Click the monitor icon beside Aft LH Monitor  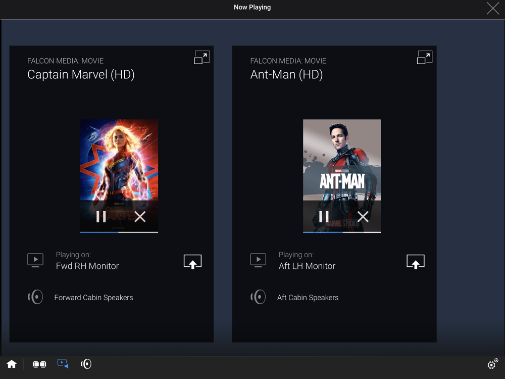(258, 260)
